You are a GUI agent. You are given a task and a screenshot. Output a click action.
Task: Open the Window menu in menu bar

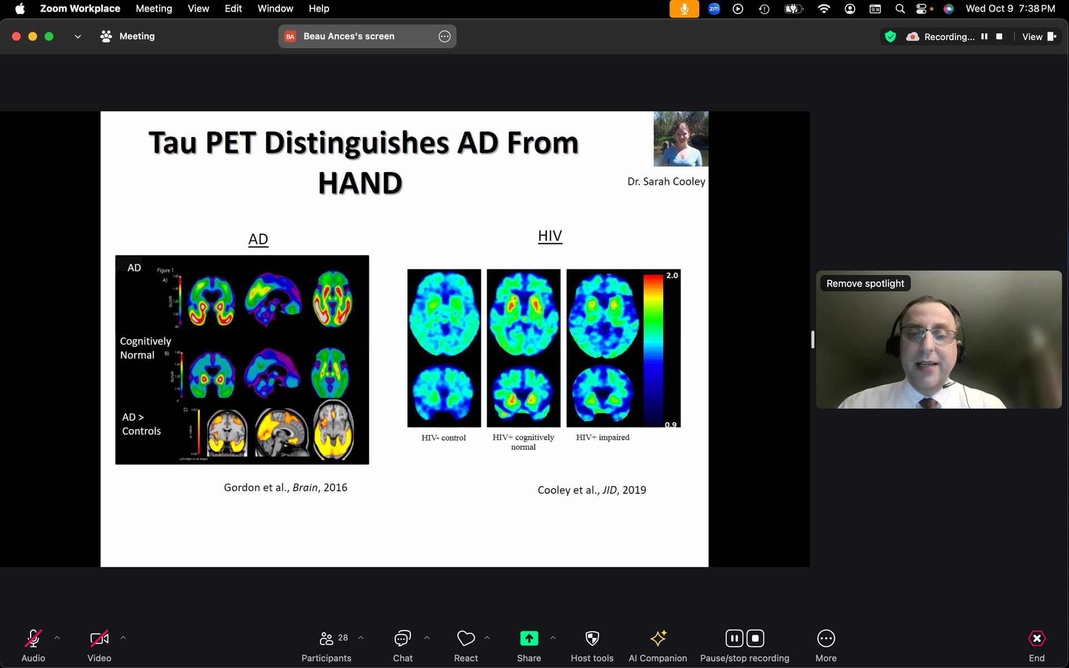pos(275,8)
